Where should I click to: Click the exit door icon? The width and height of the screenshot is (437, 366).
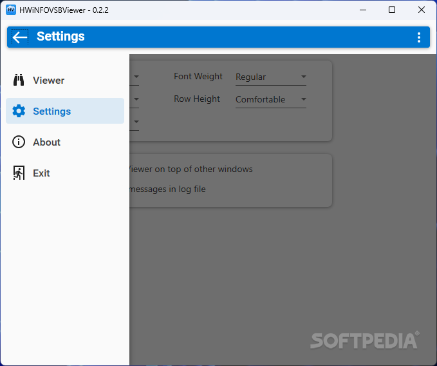click(19, 173)
